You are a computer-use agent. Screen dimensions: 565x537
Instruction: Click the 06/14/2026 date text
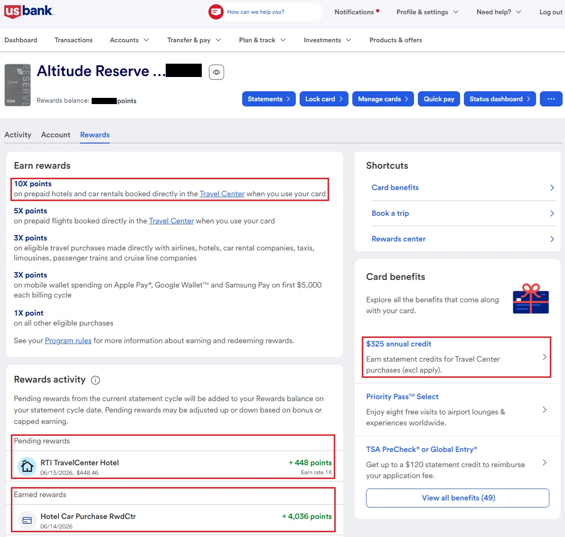[56, 526]
